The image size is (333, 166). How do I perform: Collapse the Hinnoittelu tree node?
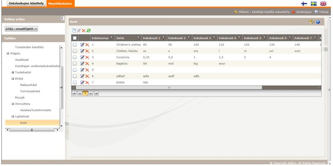13,104
